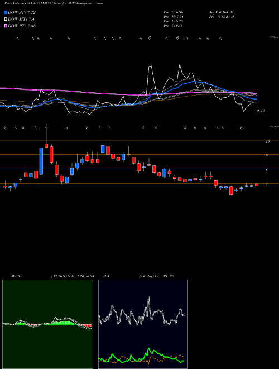Image resolution: width=279 pixels, height=369 pixels.
Task: Click the blue DOW ST legend swatch
Action: (x=6, y=12)
